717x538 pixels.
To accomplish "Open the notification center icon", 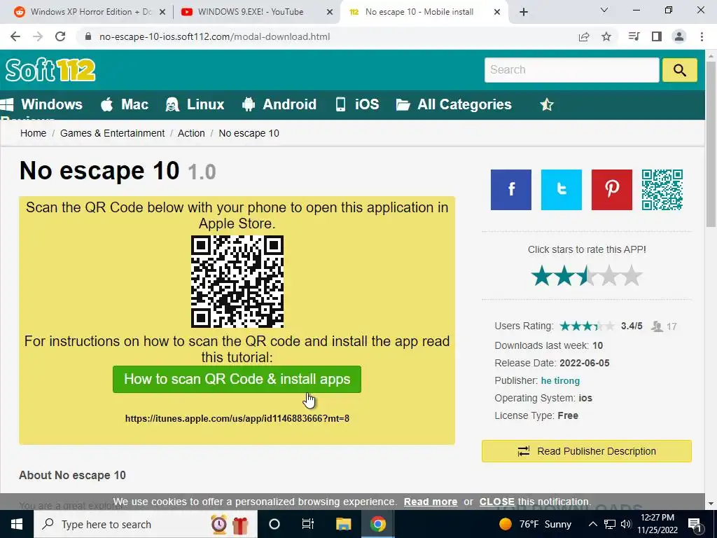I will coord(695,524).
